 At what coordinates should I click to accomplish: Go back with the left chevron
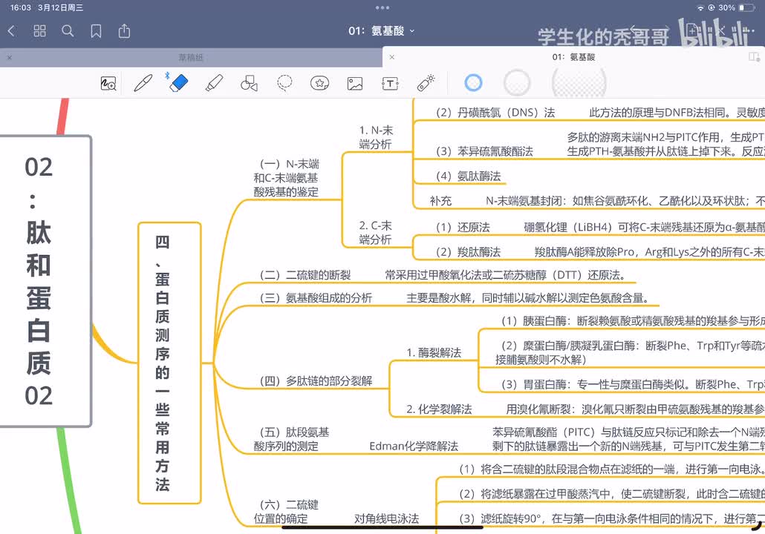click(x=12, y=31)
